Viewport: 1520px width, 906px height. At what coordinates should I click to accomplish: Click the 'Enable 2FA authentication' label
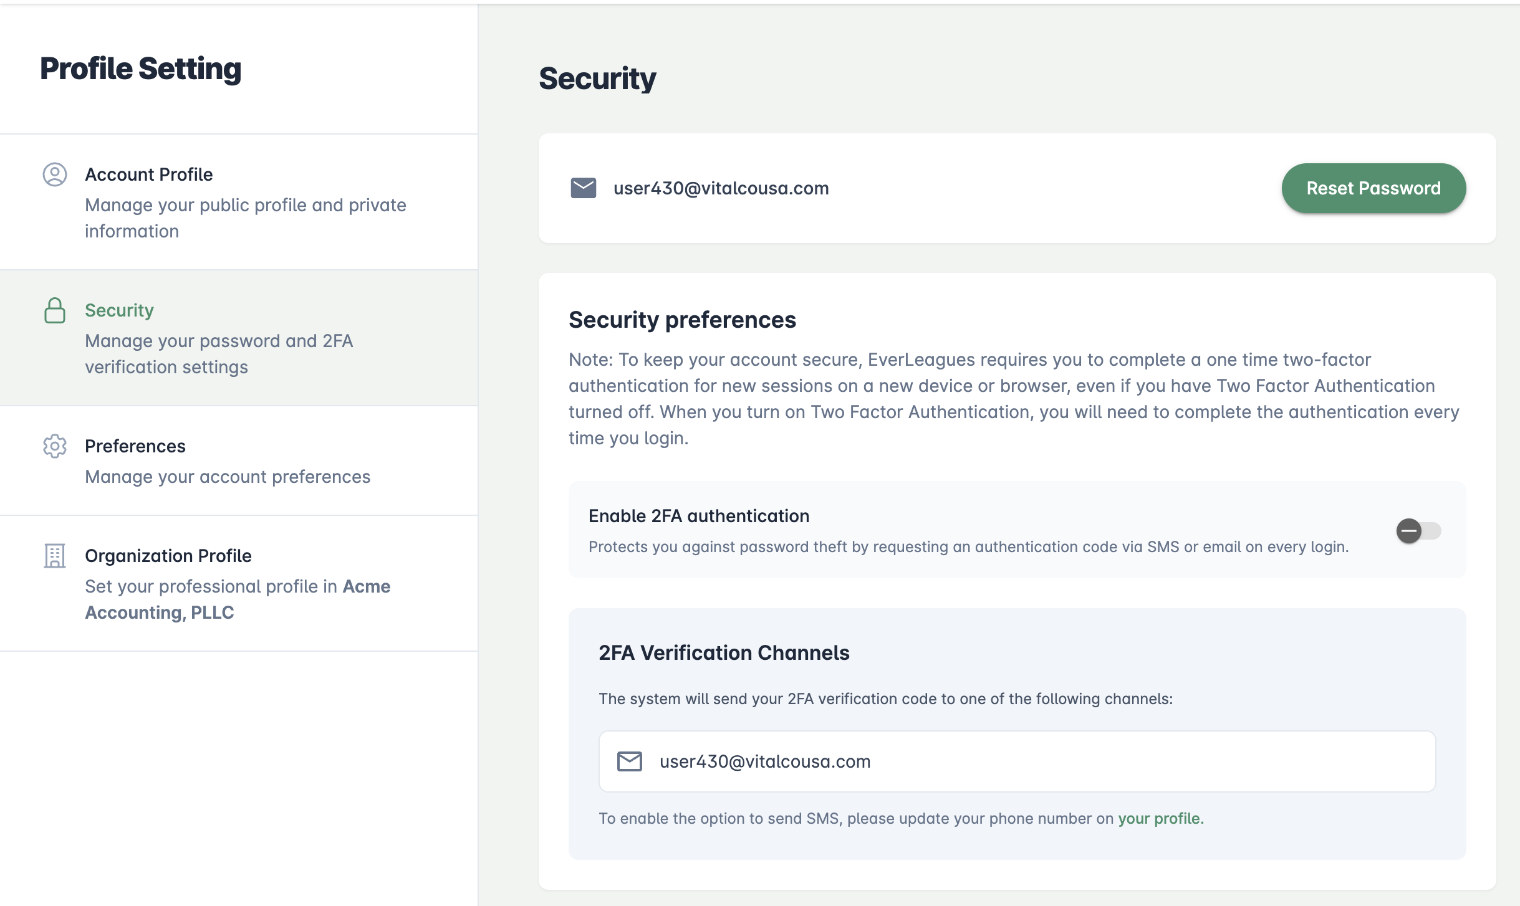click(698, 516)
